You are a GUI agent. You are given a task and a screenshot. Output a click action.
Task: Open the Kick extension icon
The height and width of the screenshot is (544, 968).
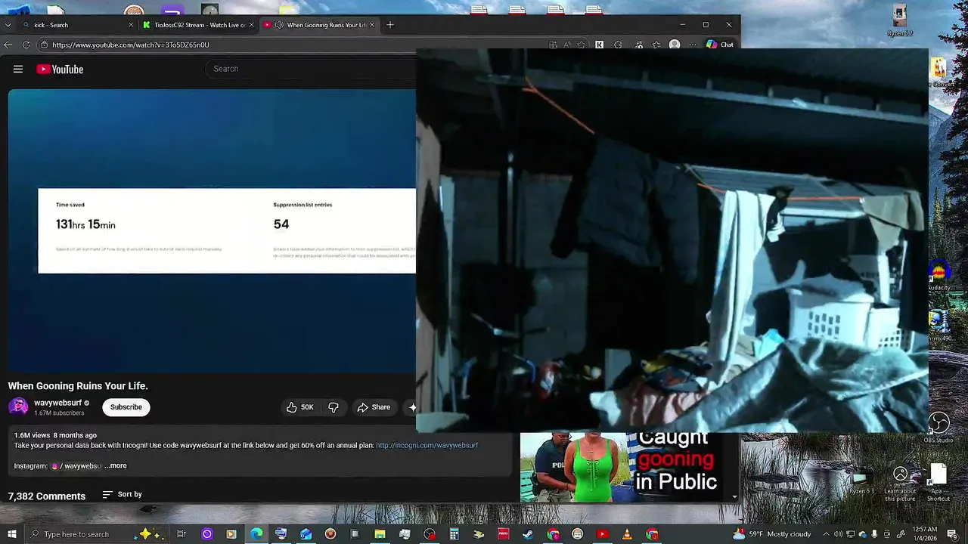(x=600, y=45)
